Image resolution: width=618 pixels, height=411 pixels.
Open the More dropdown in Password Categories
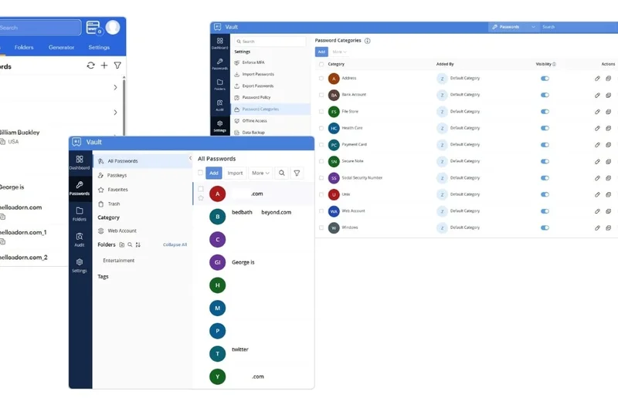coord(339,52)
